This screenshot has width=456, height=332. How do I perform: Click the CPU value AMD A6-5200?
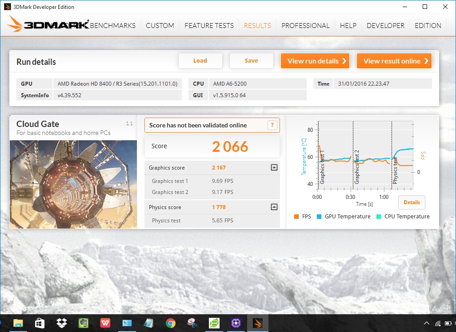pos(230,83)
